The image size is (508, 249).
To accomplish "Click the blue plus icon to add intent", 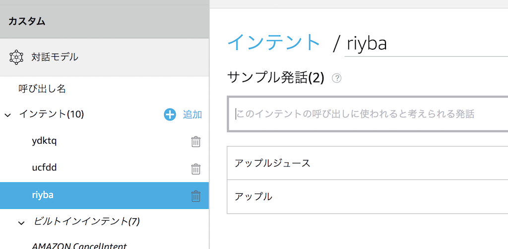I will [170, 114].
